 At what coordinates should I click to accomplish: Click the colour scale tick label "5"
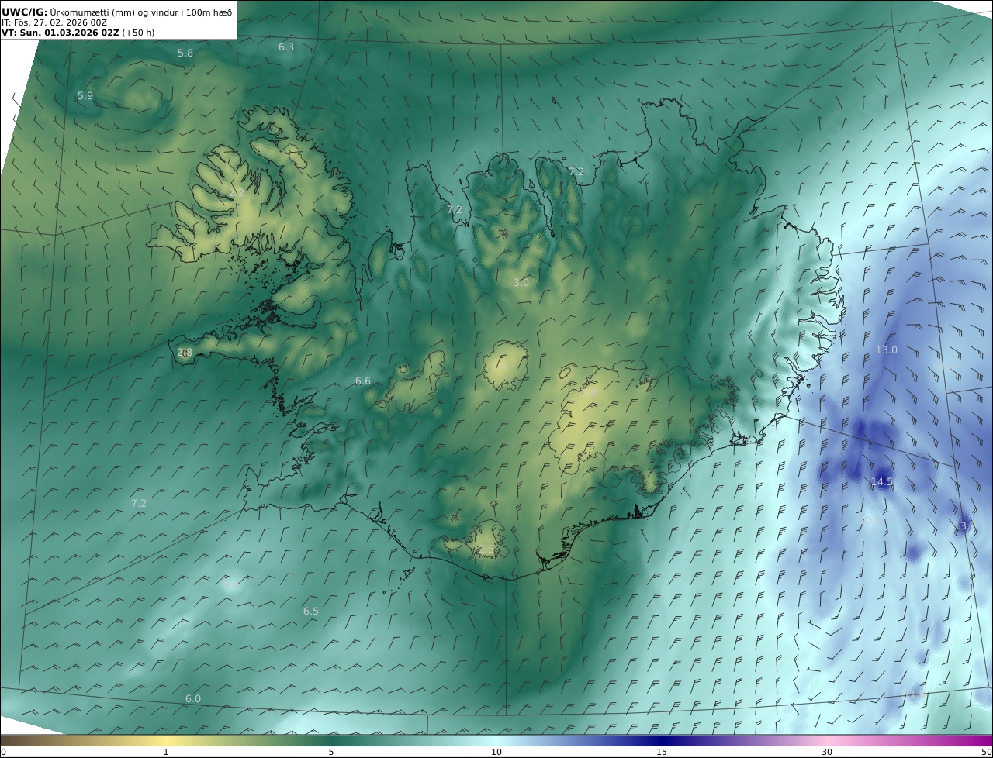point(331,752)
